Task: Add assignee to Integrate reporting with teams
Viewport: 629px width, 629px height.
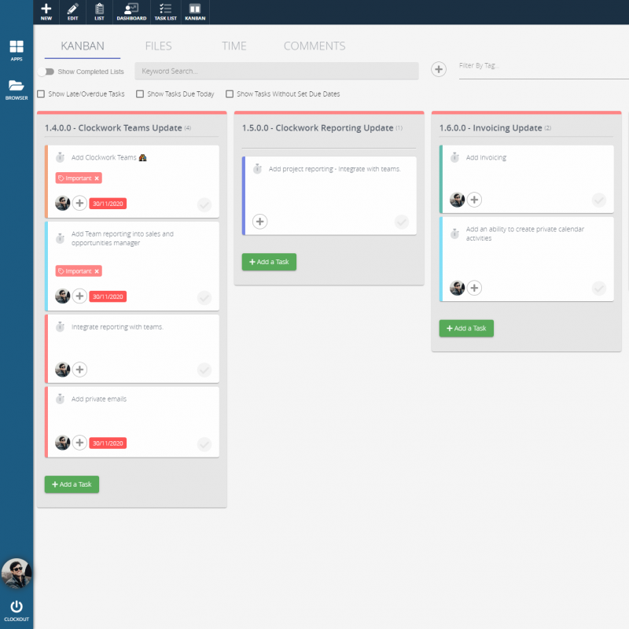Action: tap(79, 370)
